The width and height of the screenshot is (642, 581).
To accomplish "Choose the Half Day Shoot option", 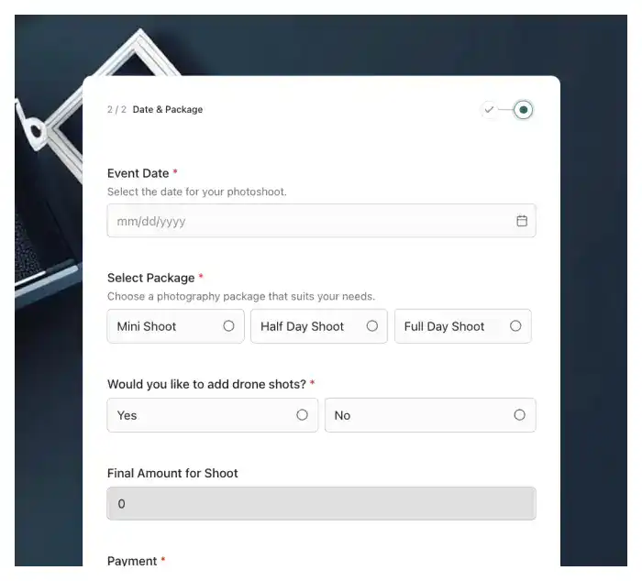I will [319, 326].
